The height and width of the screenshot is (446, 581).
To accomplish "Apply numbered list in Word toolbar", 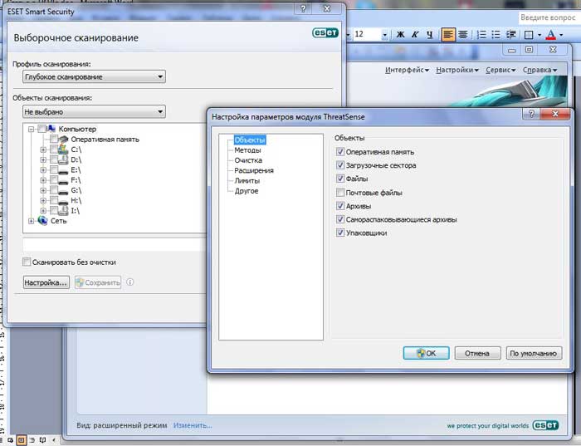I will pos(481,35).
